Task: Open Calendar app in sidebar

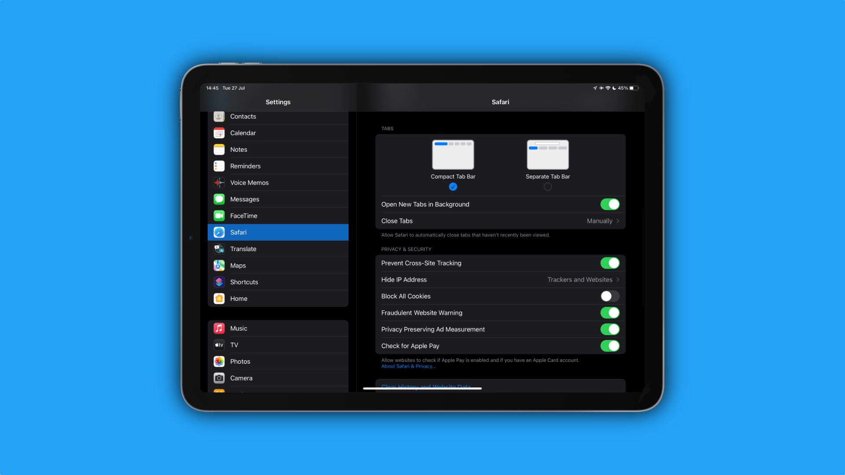Action: [x=277, y=133]
